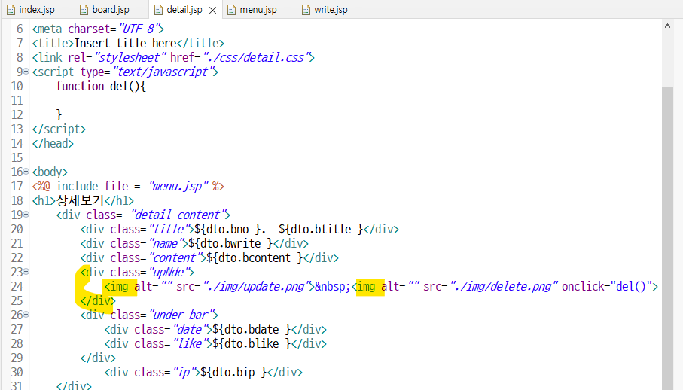Collapse the script block at line 9

(x=26, y=71)
